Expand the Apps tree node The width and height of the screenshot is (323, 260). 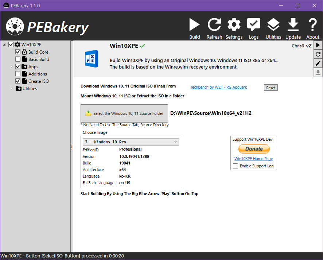pos(12,66)
